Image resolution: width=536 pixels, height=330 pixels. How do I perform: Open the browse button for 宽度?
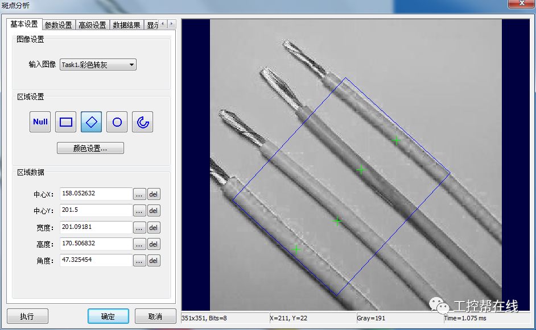(139, 228)
